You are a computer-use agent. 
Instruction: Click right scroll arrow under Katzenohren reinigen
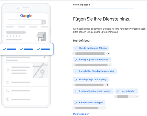click(104, 108)
